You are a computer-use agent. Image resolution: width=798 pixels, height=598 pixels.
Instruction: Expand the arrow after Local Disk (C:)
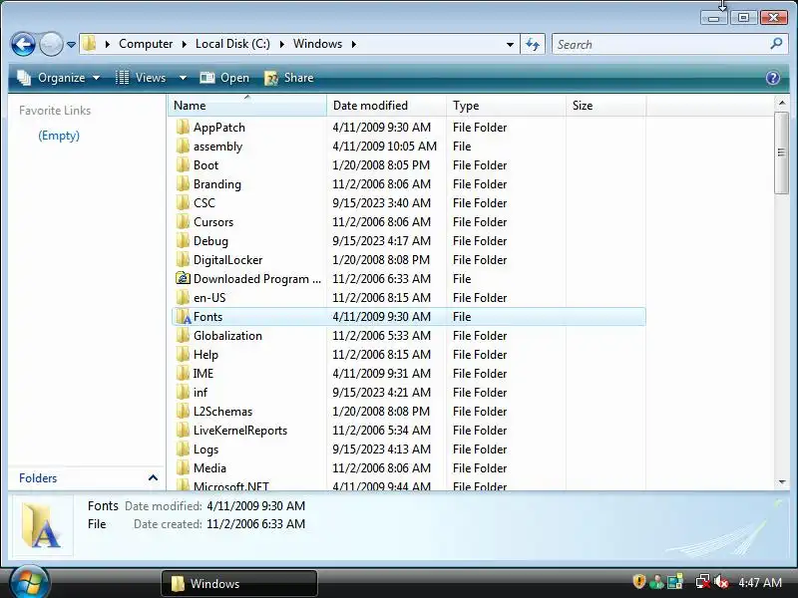coord(282,44)
